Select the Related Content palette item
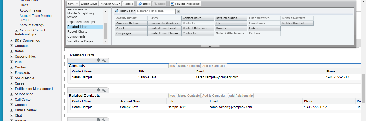Screen dimensions: 366x121 (x=297, y=23)
